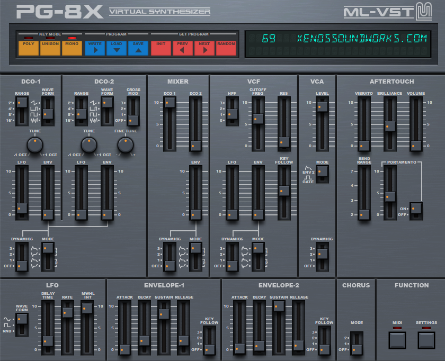Enable UNISON key mode
Viewport: 445px width, 361px height.
pos(50,47)
